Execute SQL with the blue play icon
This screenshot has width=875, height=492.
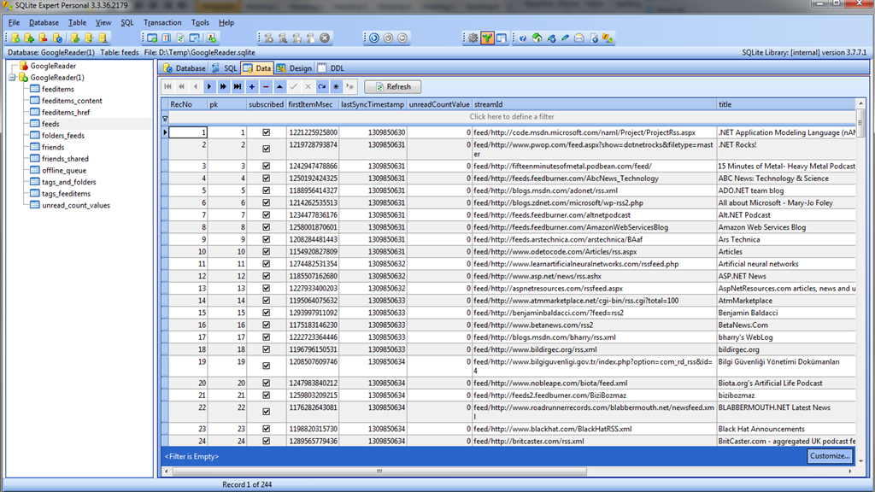[x=374, y=38]
